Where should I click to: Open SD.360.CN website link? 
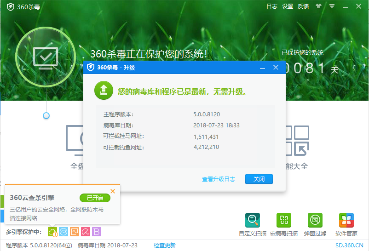click(x=349, y=245)
